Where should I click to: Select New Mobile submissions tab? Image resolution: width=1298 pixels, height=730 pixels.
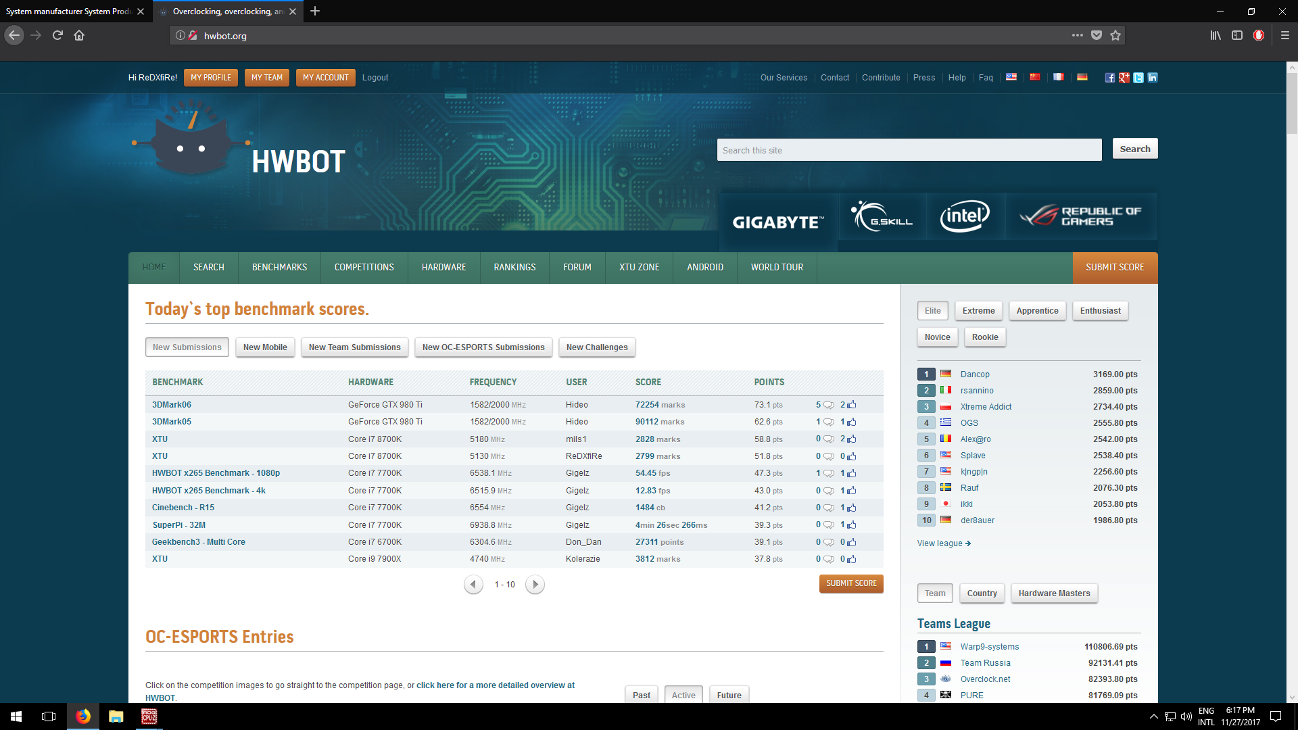click(265, 347)
